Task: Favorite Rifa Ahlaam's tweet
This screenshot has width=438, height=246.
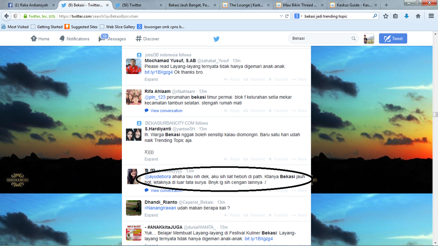Action: pos(278,111)
